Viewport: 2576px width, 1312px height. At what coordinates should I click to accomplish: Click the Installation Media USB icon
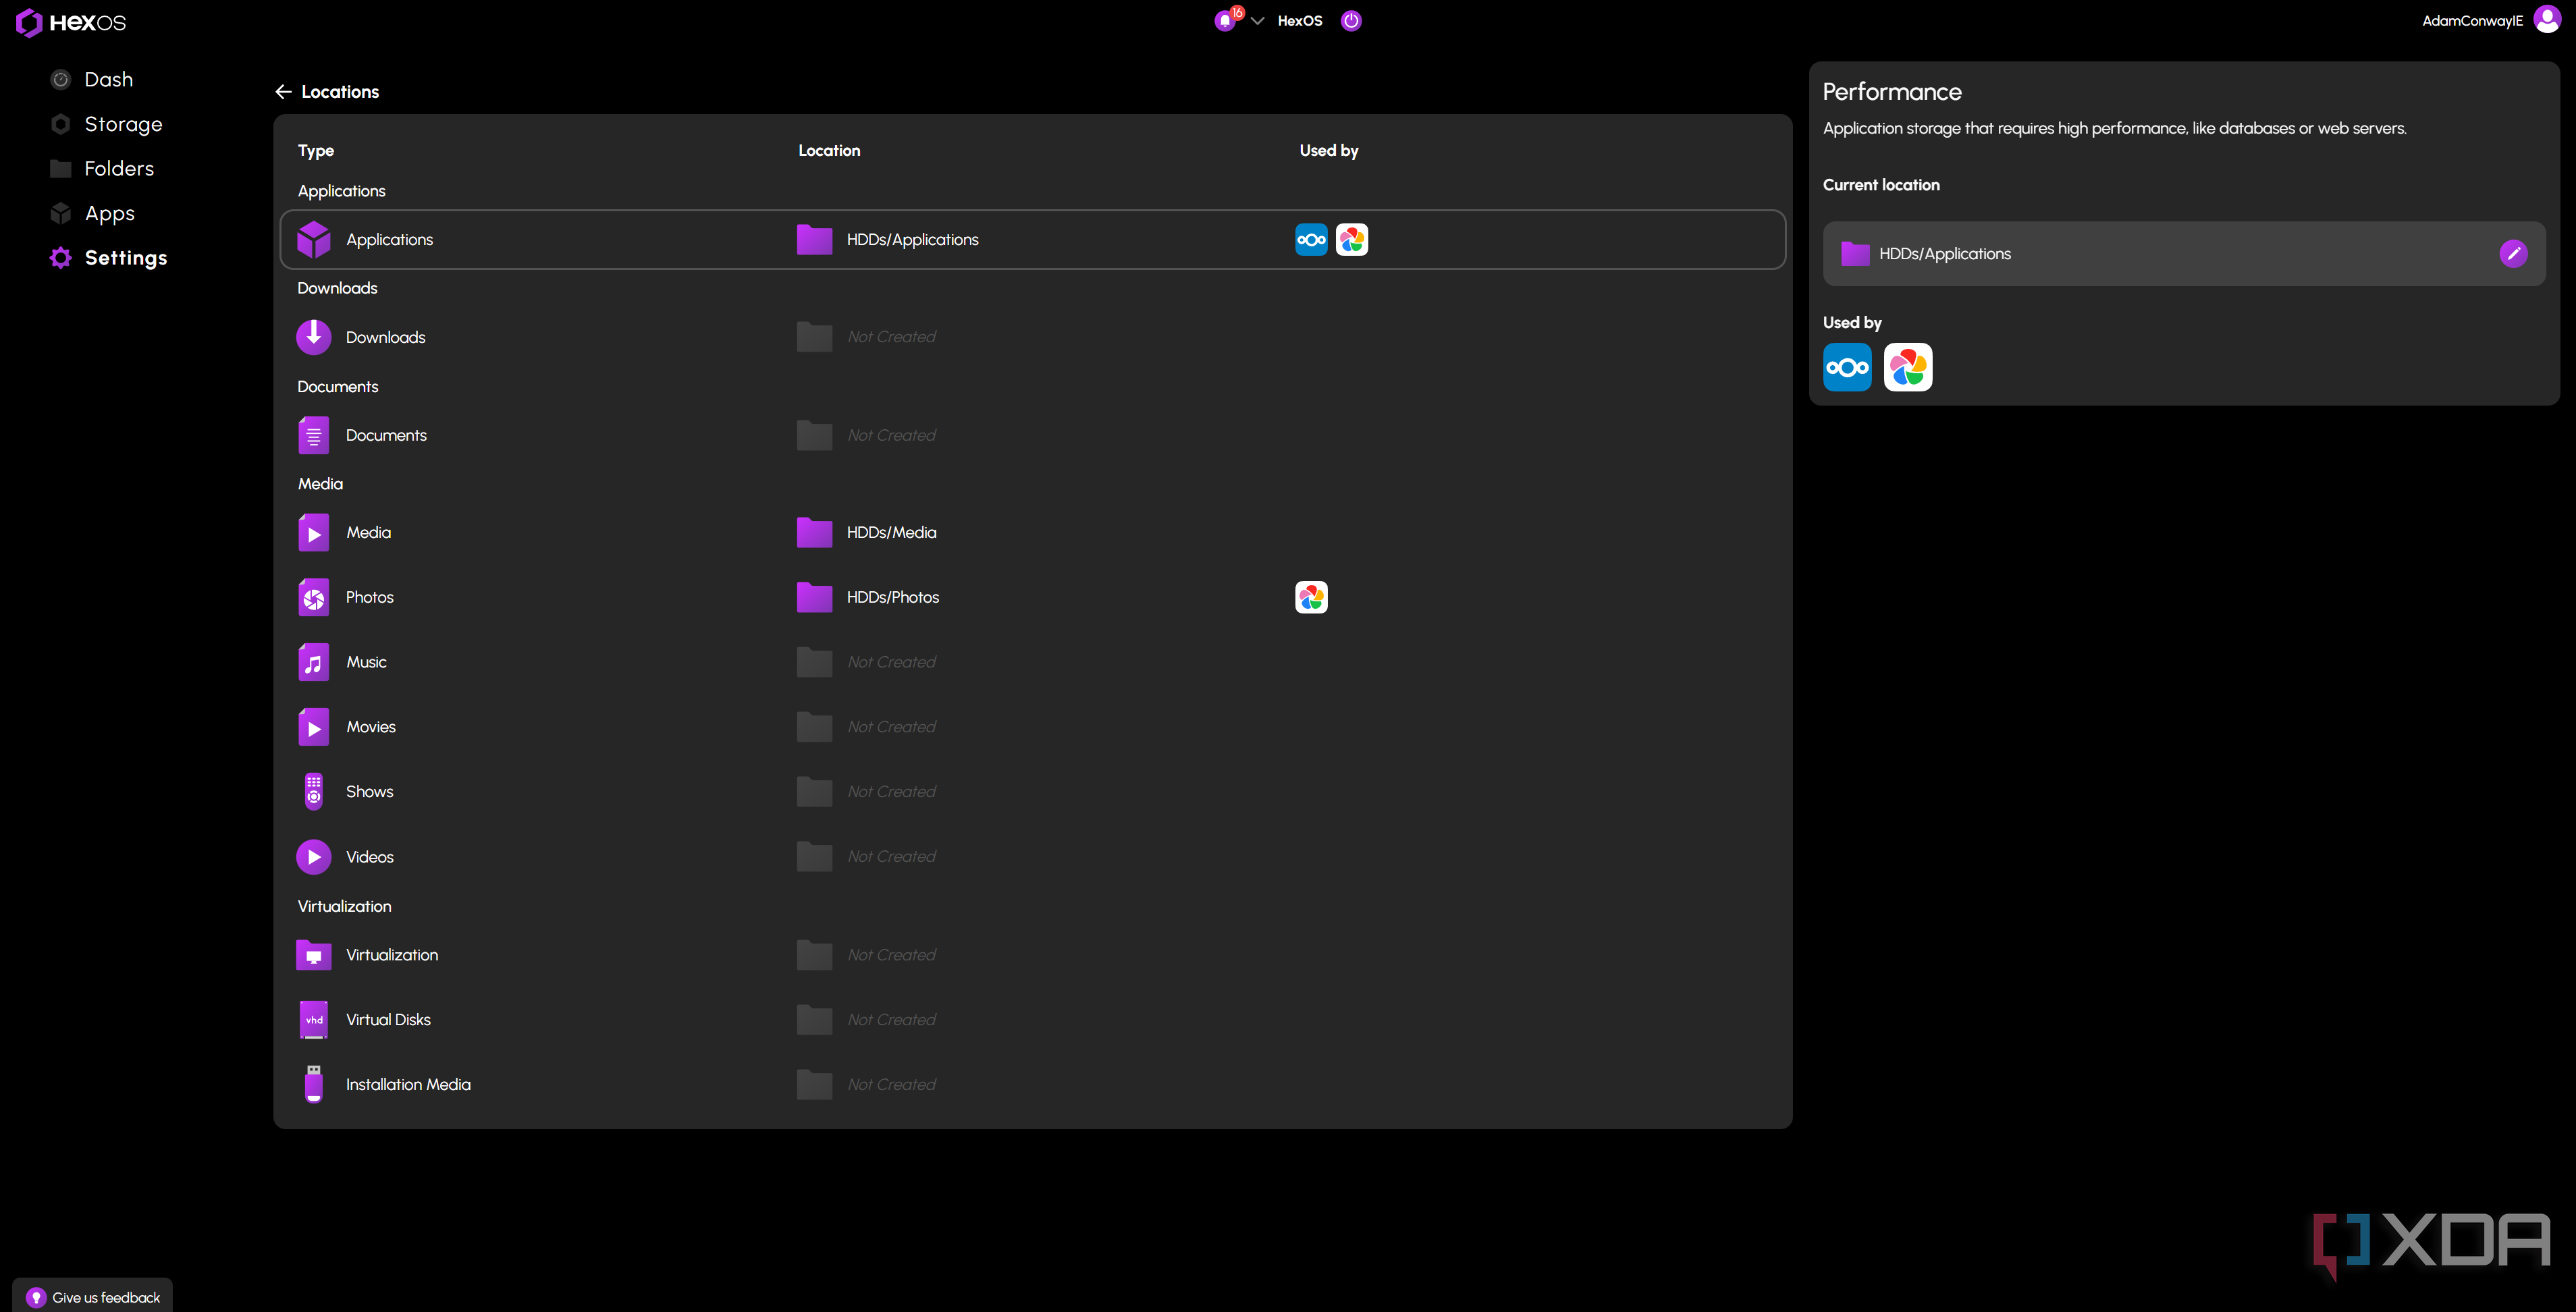[x=314, y=1085]
